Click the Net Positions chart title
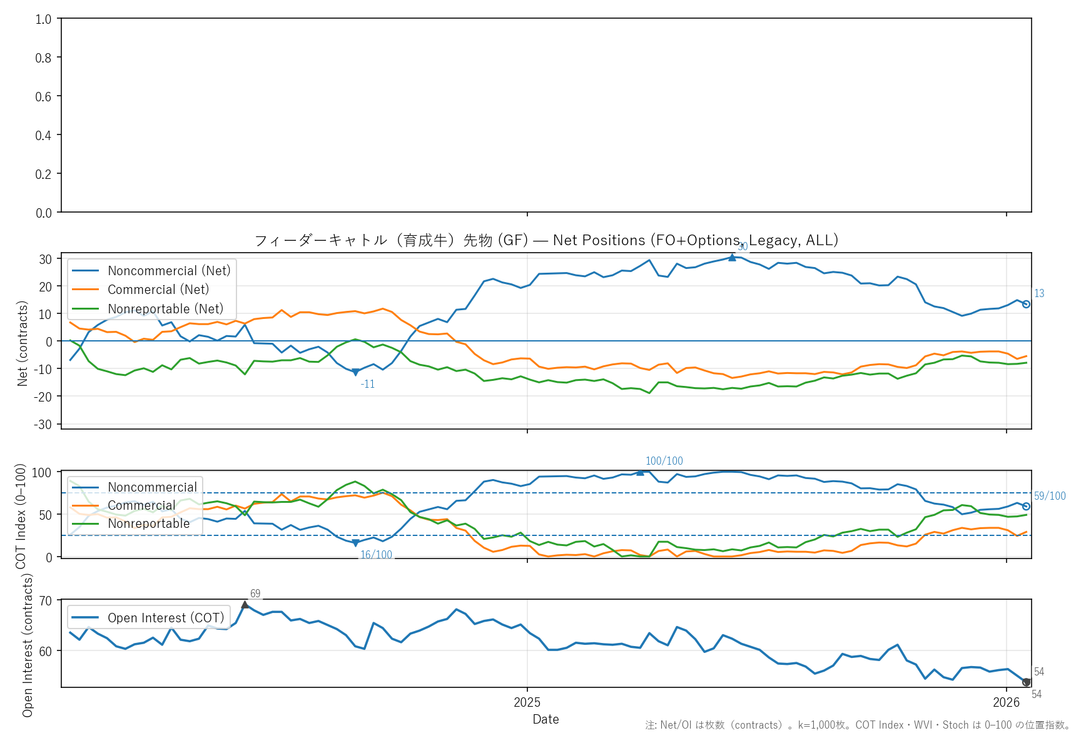1081x738 pixels. pos(546,240)
